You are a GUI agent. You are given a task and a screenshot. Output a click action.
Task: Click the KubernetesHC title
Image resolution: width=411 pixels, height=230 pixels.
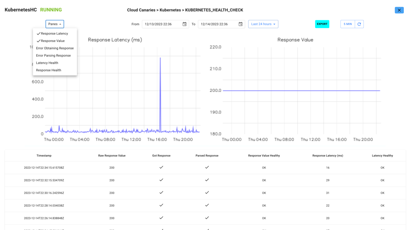pyautogui.click(x=21, y=10)
